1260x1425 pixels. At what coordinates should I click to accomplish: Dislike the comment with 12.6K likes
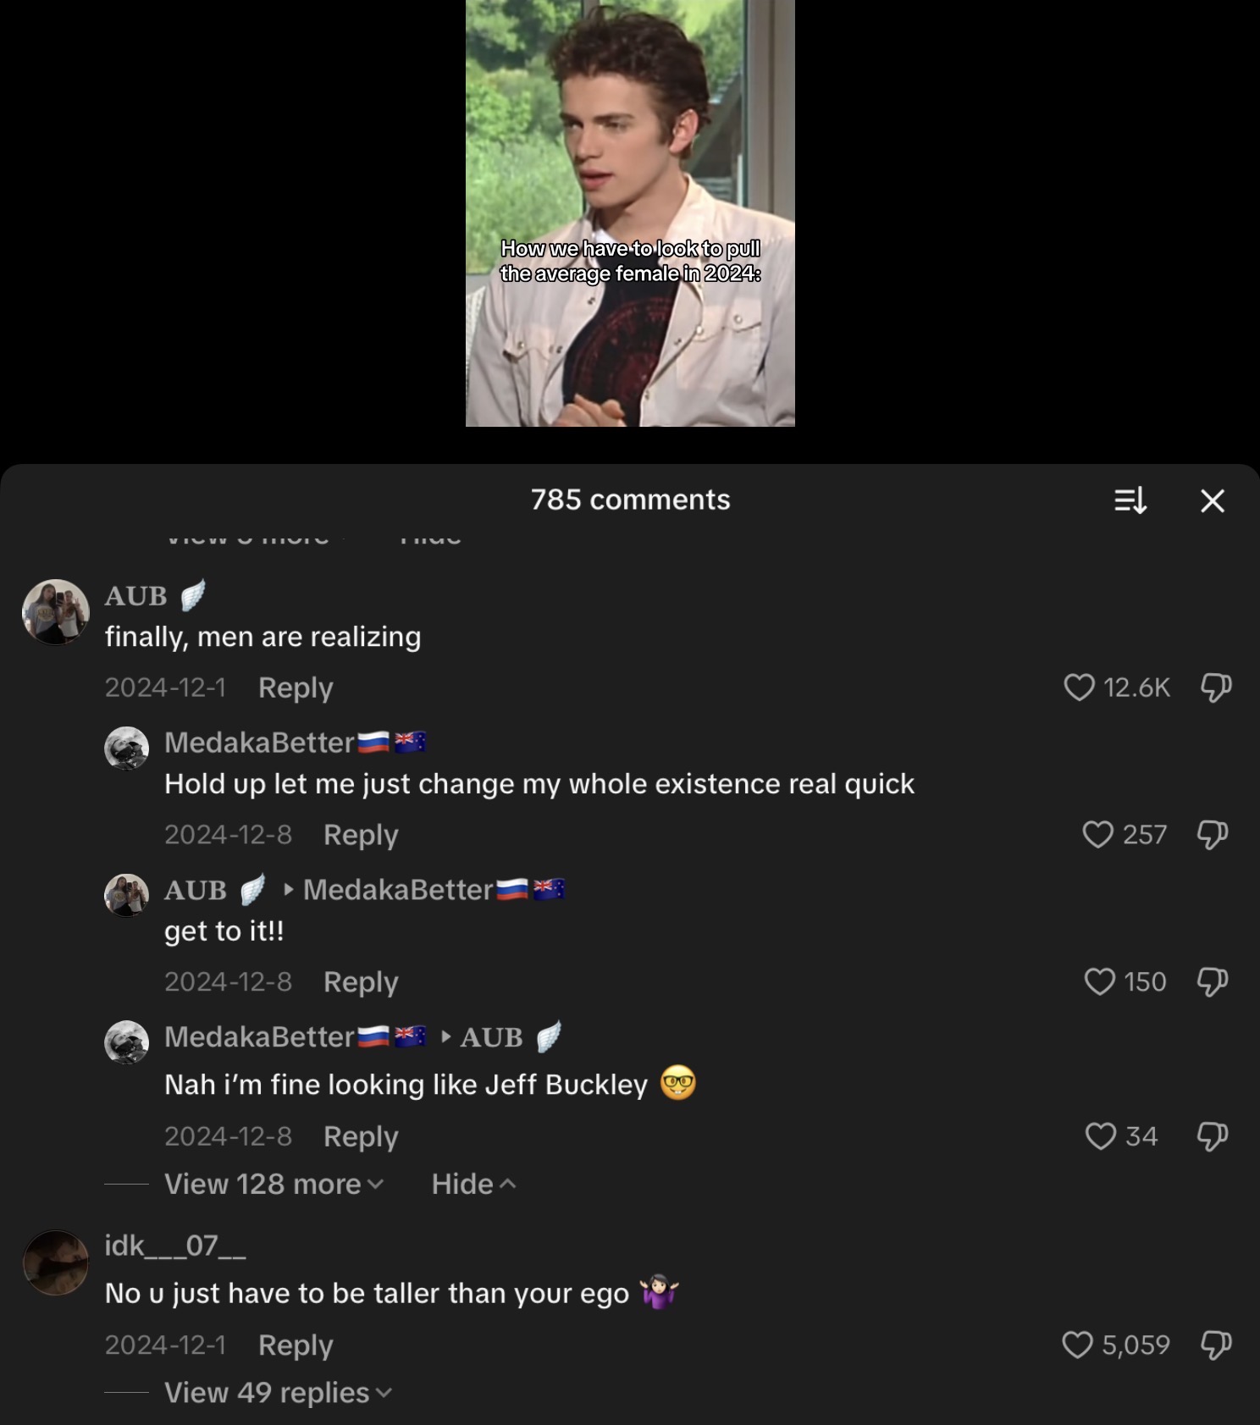point(1216,688)
